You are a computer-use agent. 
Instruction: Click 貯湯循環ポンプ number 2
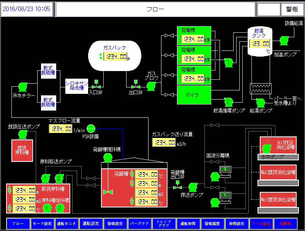[x=229, y=102]
